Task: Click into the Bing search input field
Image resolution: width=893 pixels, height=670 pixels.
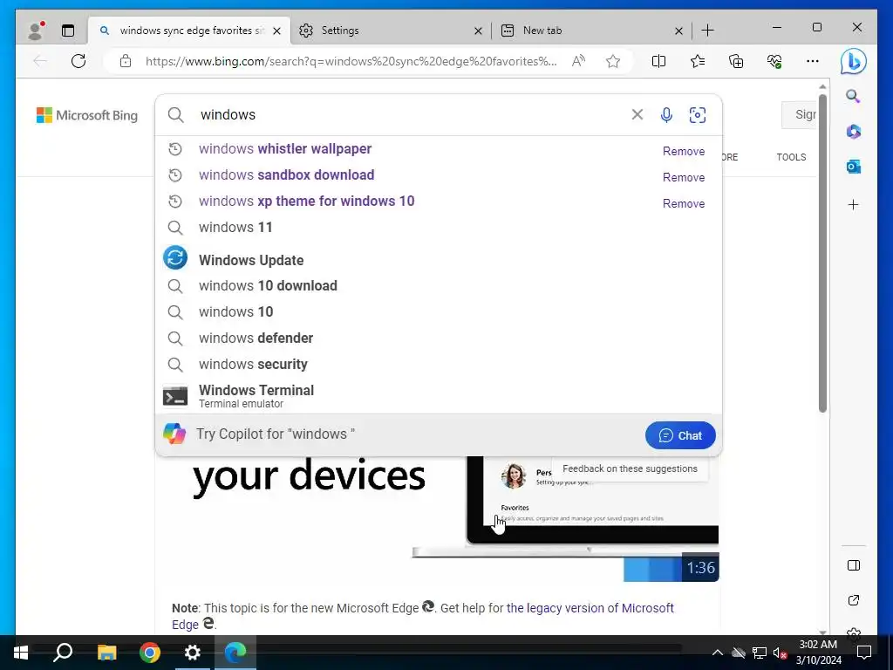Action: coord(410,114)
